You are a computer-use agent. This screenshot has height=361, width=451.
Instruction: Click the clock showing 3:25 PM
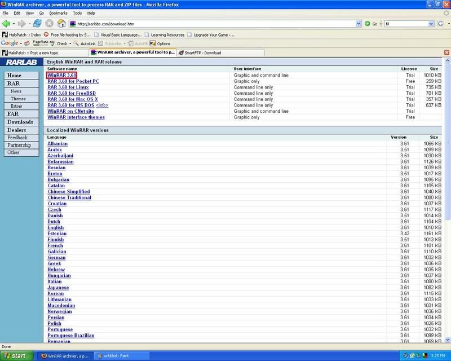438,356
